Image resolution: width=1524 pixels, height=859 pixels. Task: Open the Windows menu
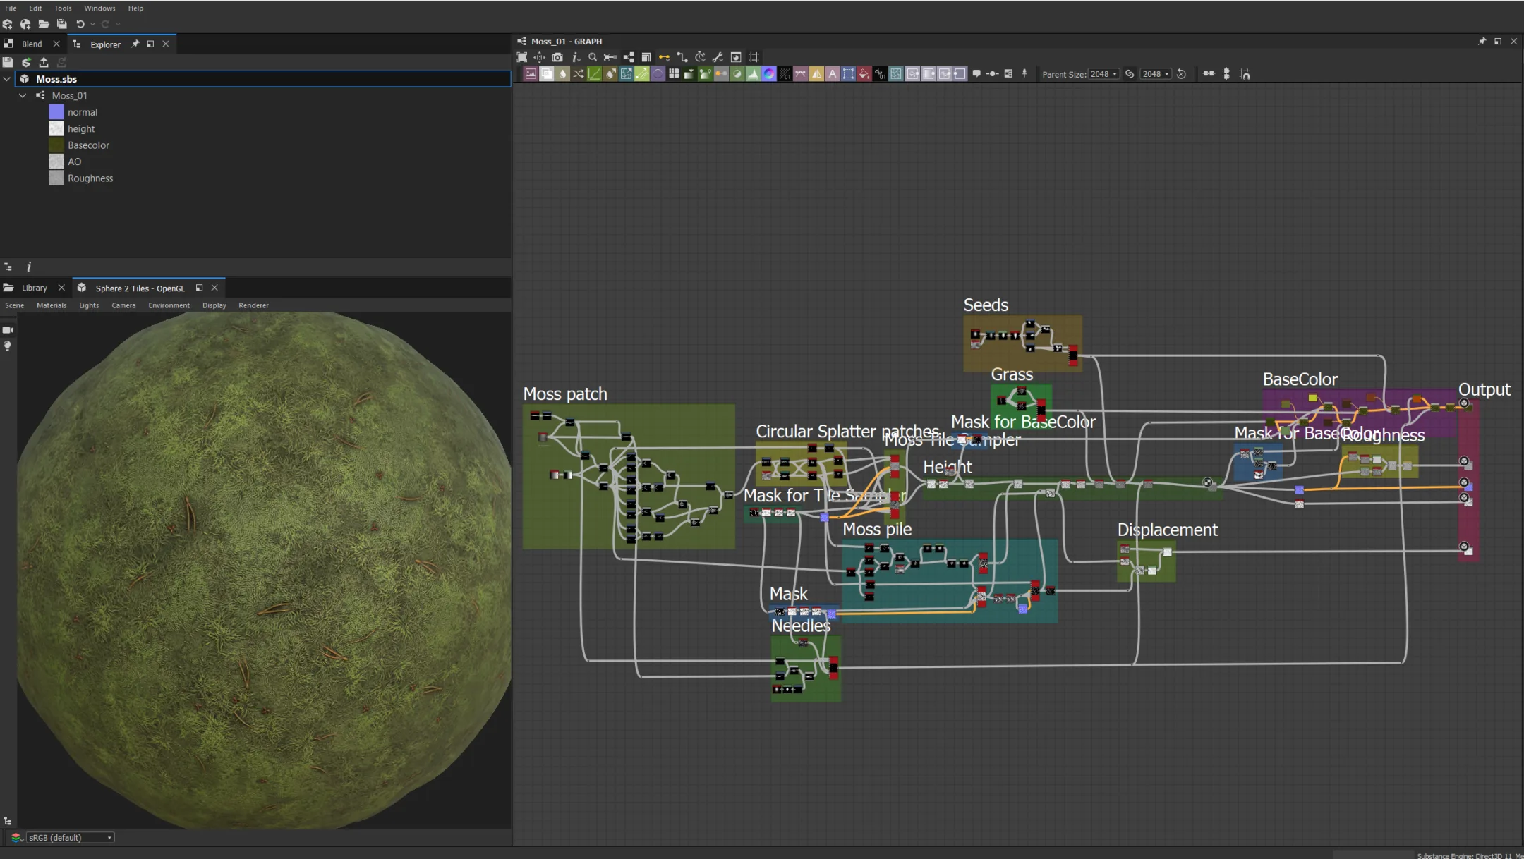click(x=99, y=8)
